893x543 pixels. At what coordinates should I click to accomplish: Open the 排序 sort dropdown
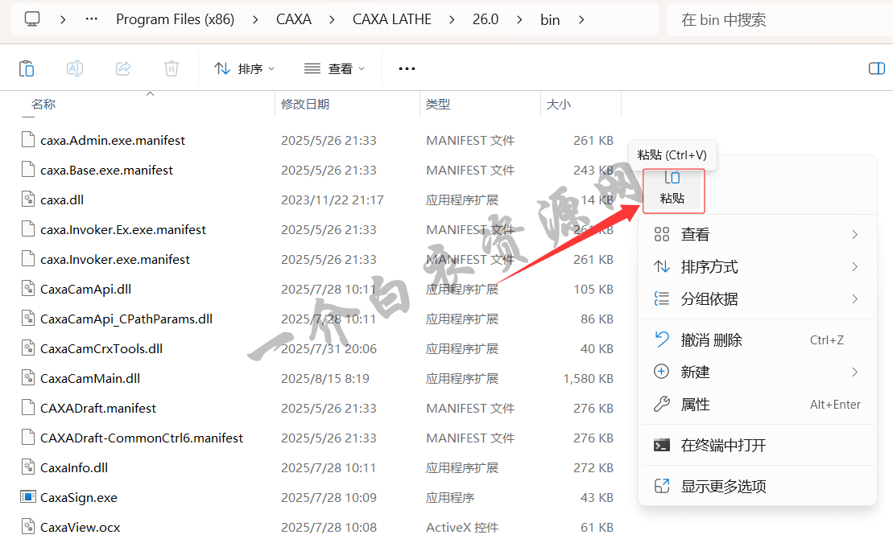tap(245, 68)
